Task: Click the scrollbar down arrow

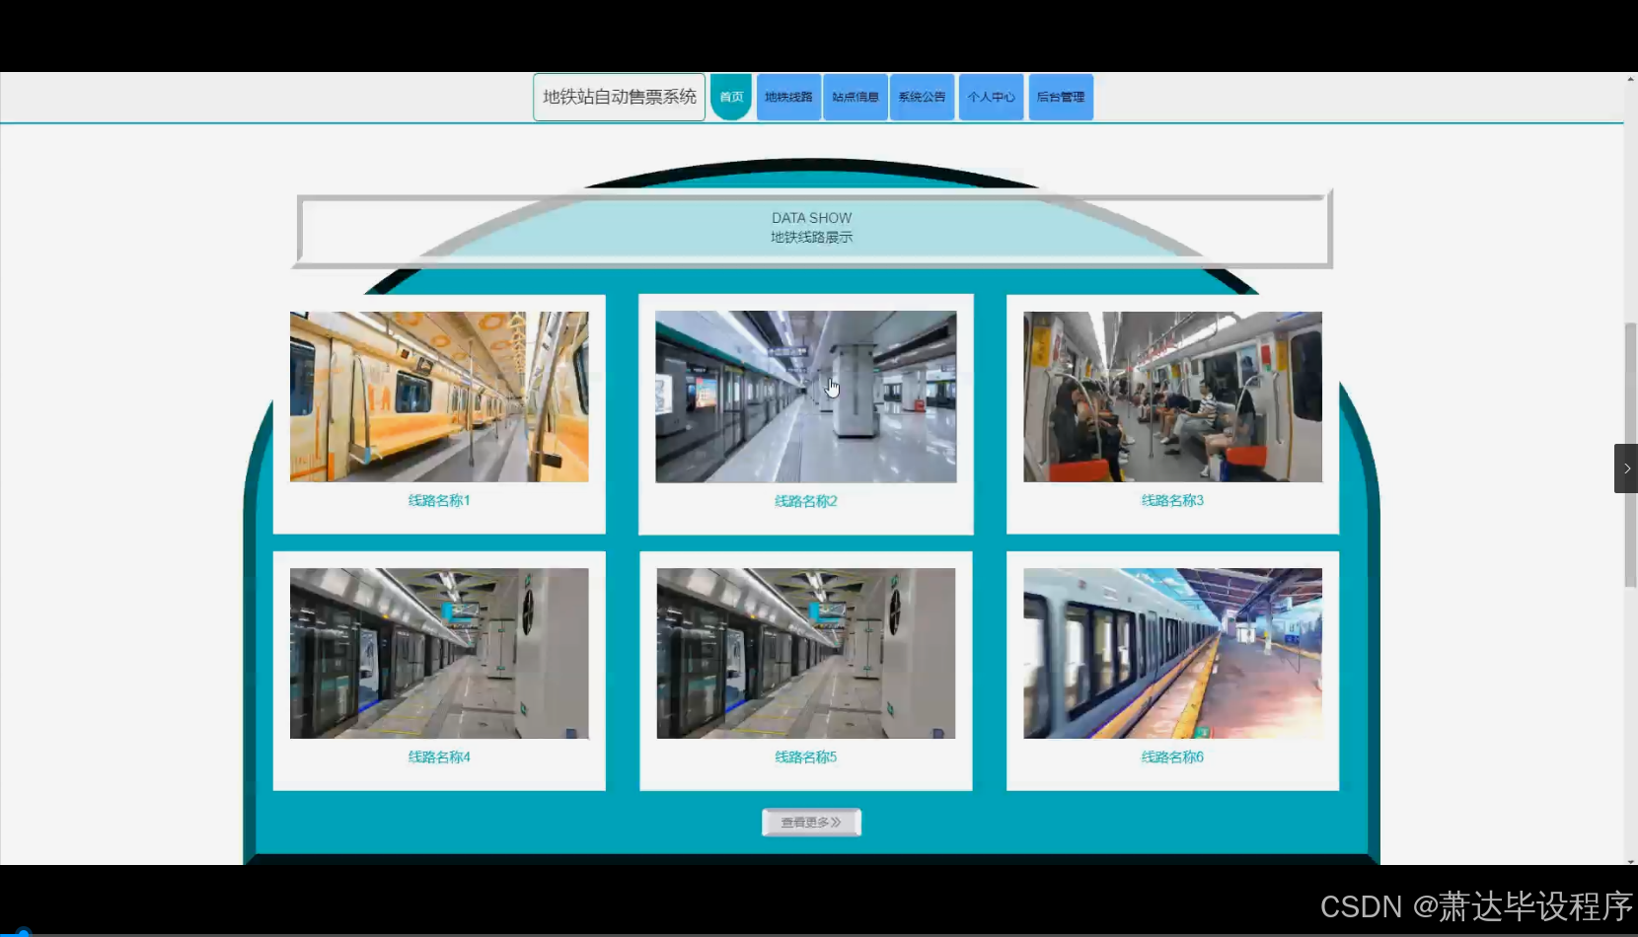Action: 1630,859
